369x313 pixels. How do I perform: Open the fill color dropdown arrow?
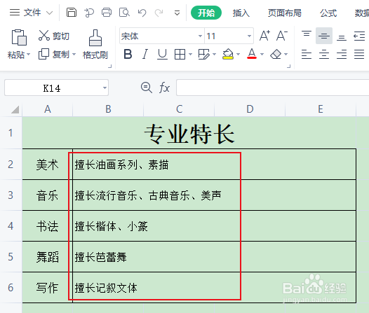(x=238, y=55)
